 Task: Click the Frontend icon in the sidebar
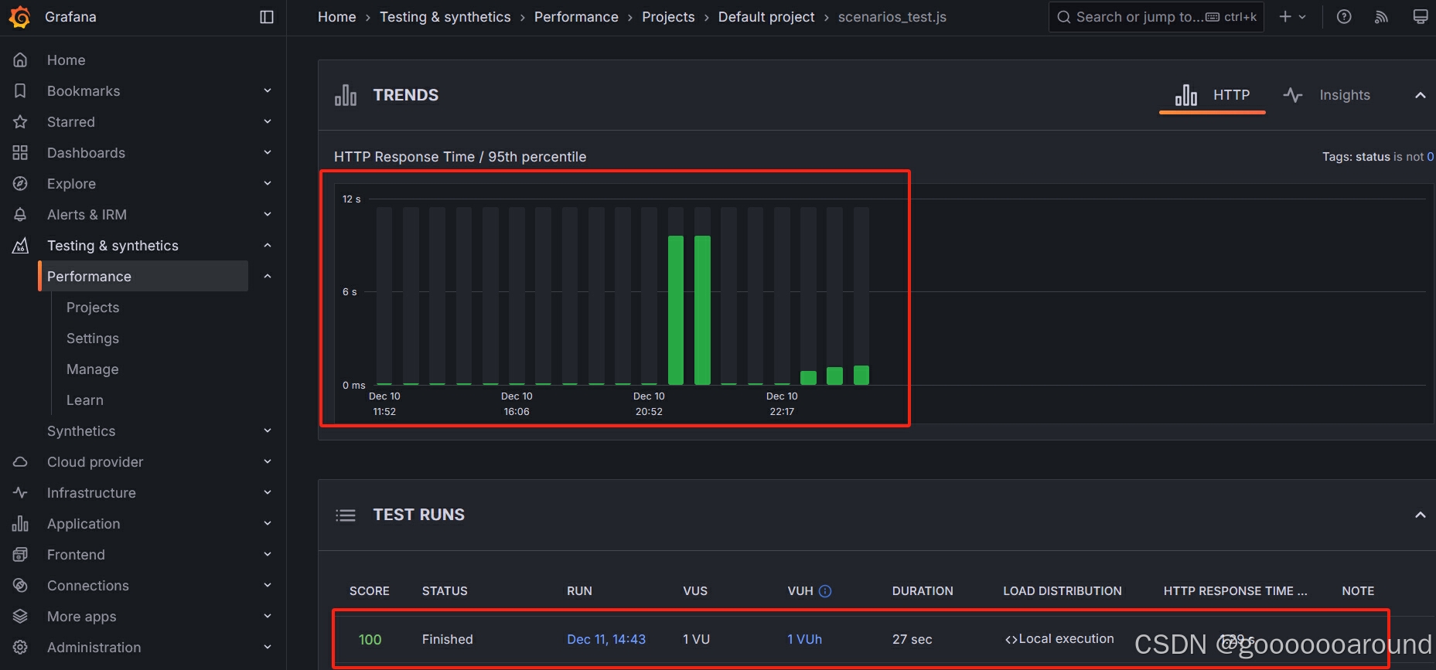pos(21,554)
